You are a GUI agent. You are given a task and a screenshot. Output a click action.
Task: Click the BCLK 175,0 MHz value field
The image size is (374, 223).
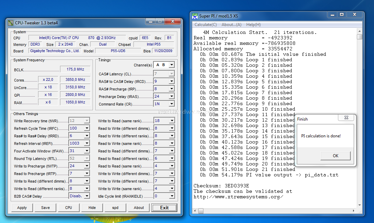(75, 69)
